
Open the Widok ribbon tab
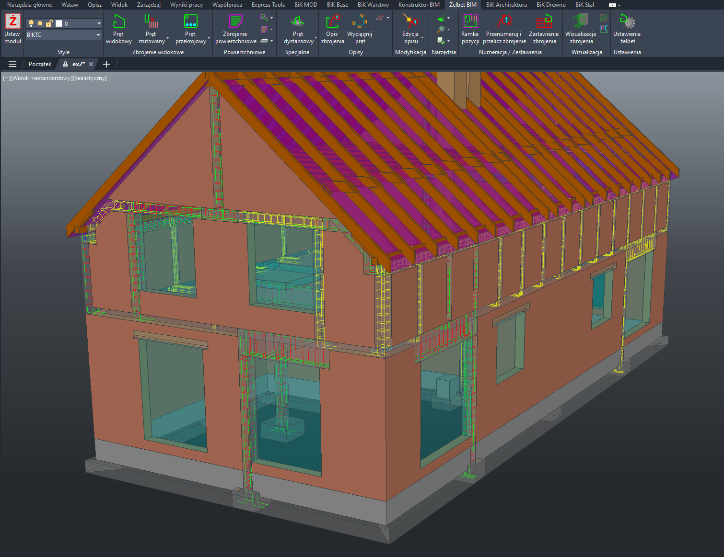[x=119, y=5]
